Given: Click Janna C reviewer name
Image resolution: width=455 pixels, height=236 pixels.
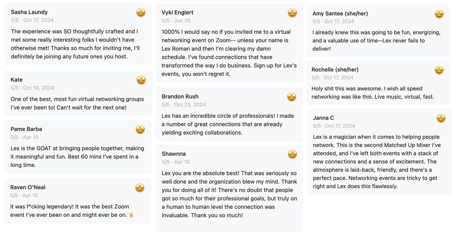Looking at the screenshot, I should [x=323, y=118].
